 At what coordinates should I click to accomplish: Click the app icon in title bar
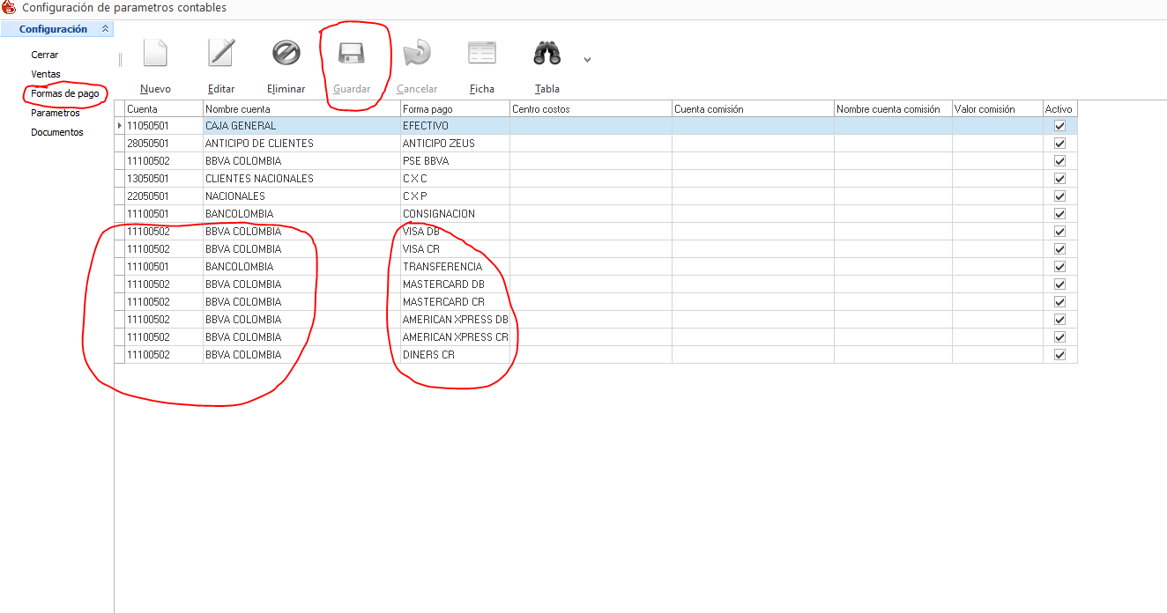click(10, 8)
